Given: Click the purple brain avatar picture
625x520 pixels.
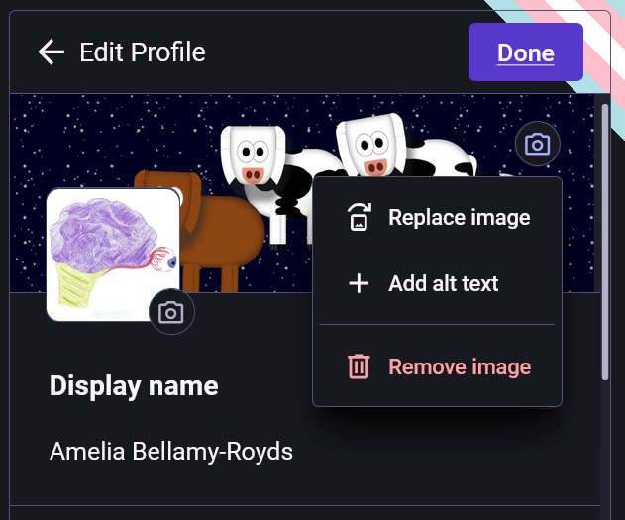Looking at the screenshot, I should coord(114,255).
